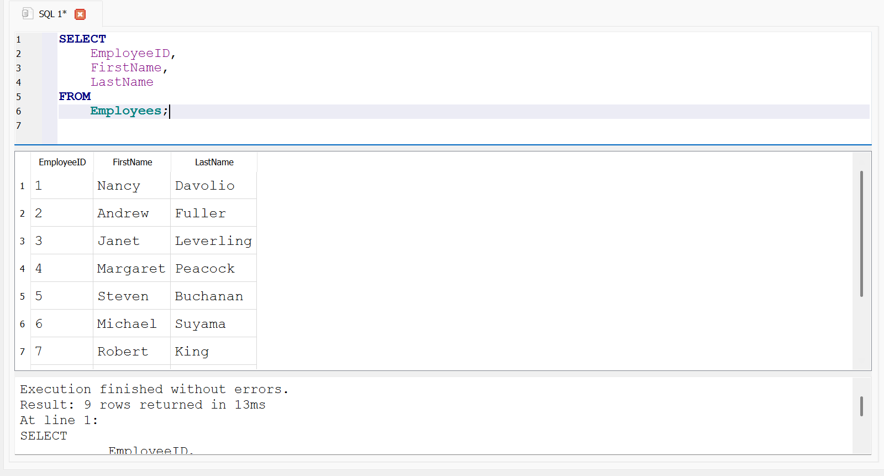Click the execution result message text
This screenshot has height=476, width=884.
tap(154, 390)
